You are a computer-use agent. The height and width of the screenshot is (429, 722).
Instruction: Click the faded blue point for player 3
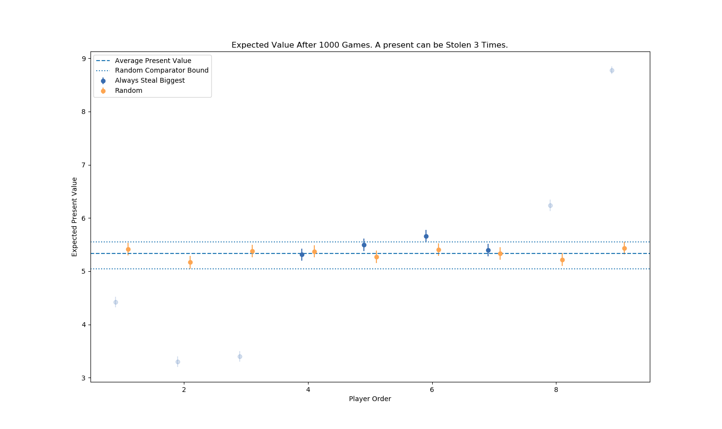tap(240, 356)
